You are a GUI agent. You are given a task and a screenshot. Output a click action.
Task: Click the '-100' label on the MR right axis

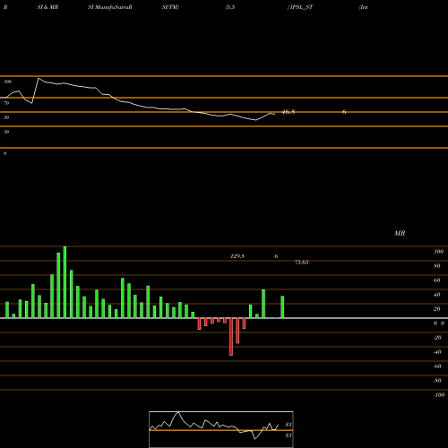[x=439, y=395]
